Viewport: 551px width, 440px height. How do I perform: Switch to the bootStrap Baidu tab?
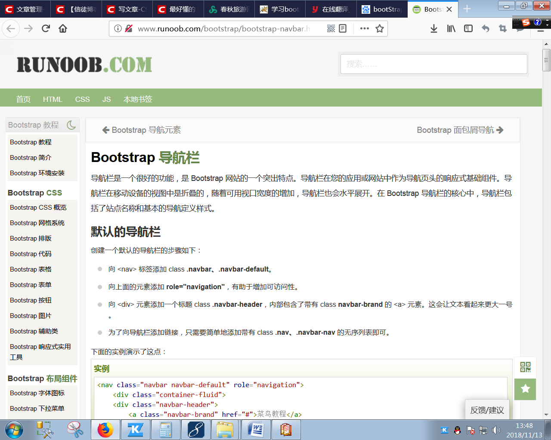[x=382, y=9]
